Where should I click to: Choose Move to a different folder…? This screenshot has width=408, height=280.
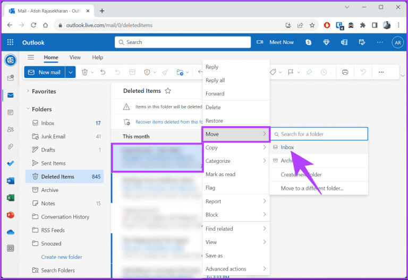pyautogui.click(x=319, y=188)
